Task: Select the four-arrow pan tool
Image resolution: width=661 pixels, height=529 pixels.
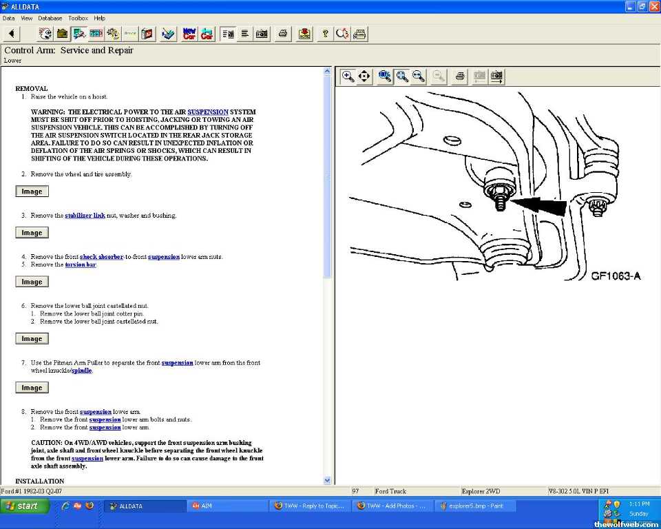Action: [x=364, y=76]
